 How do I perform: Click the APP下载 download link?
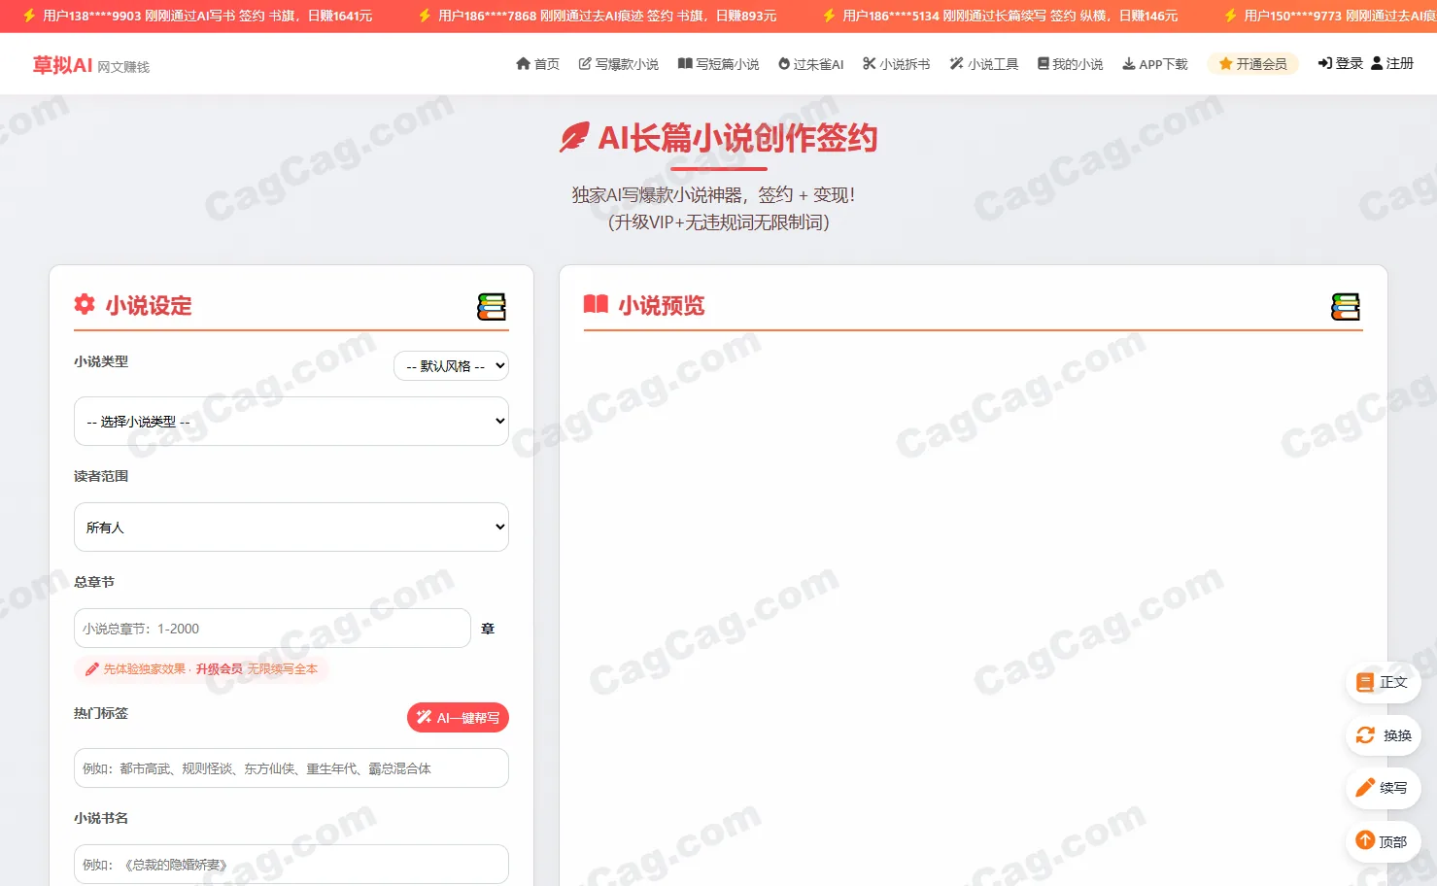pos(1154,64)
